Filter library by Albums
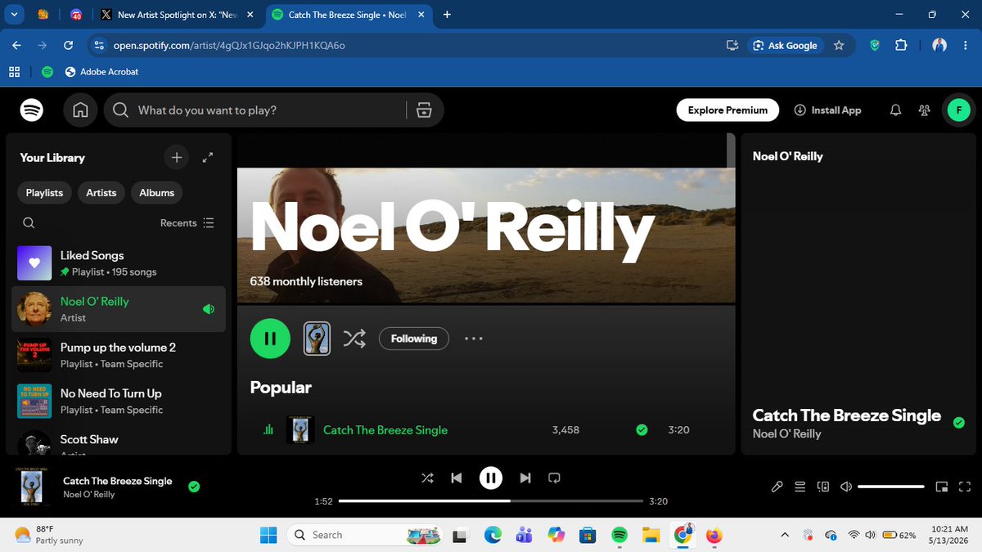The height and width of the screenshot is (552, 982). coord(157,193)
